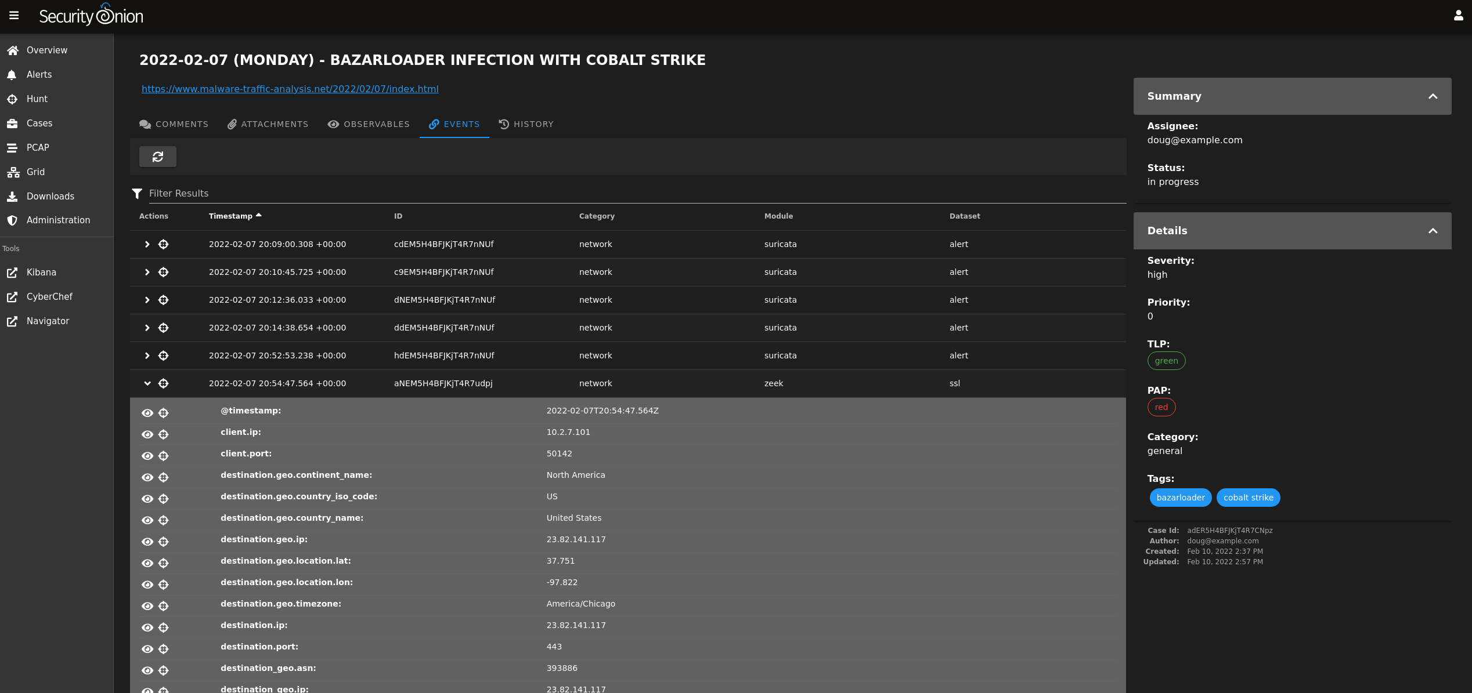1472x693 pixels.
Task: Hunt on destination.geo.timezone America/Chicago
Action: click(x=164, y=607)
